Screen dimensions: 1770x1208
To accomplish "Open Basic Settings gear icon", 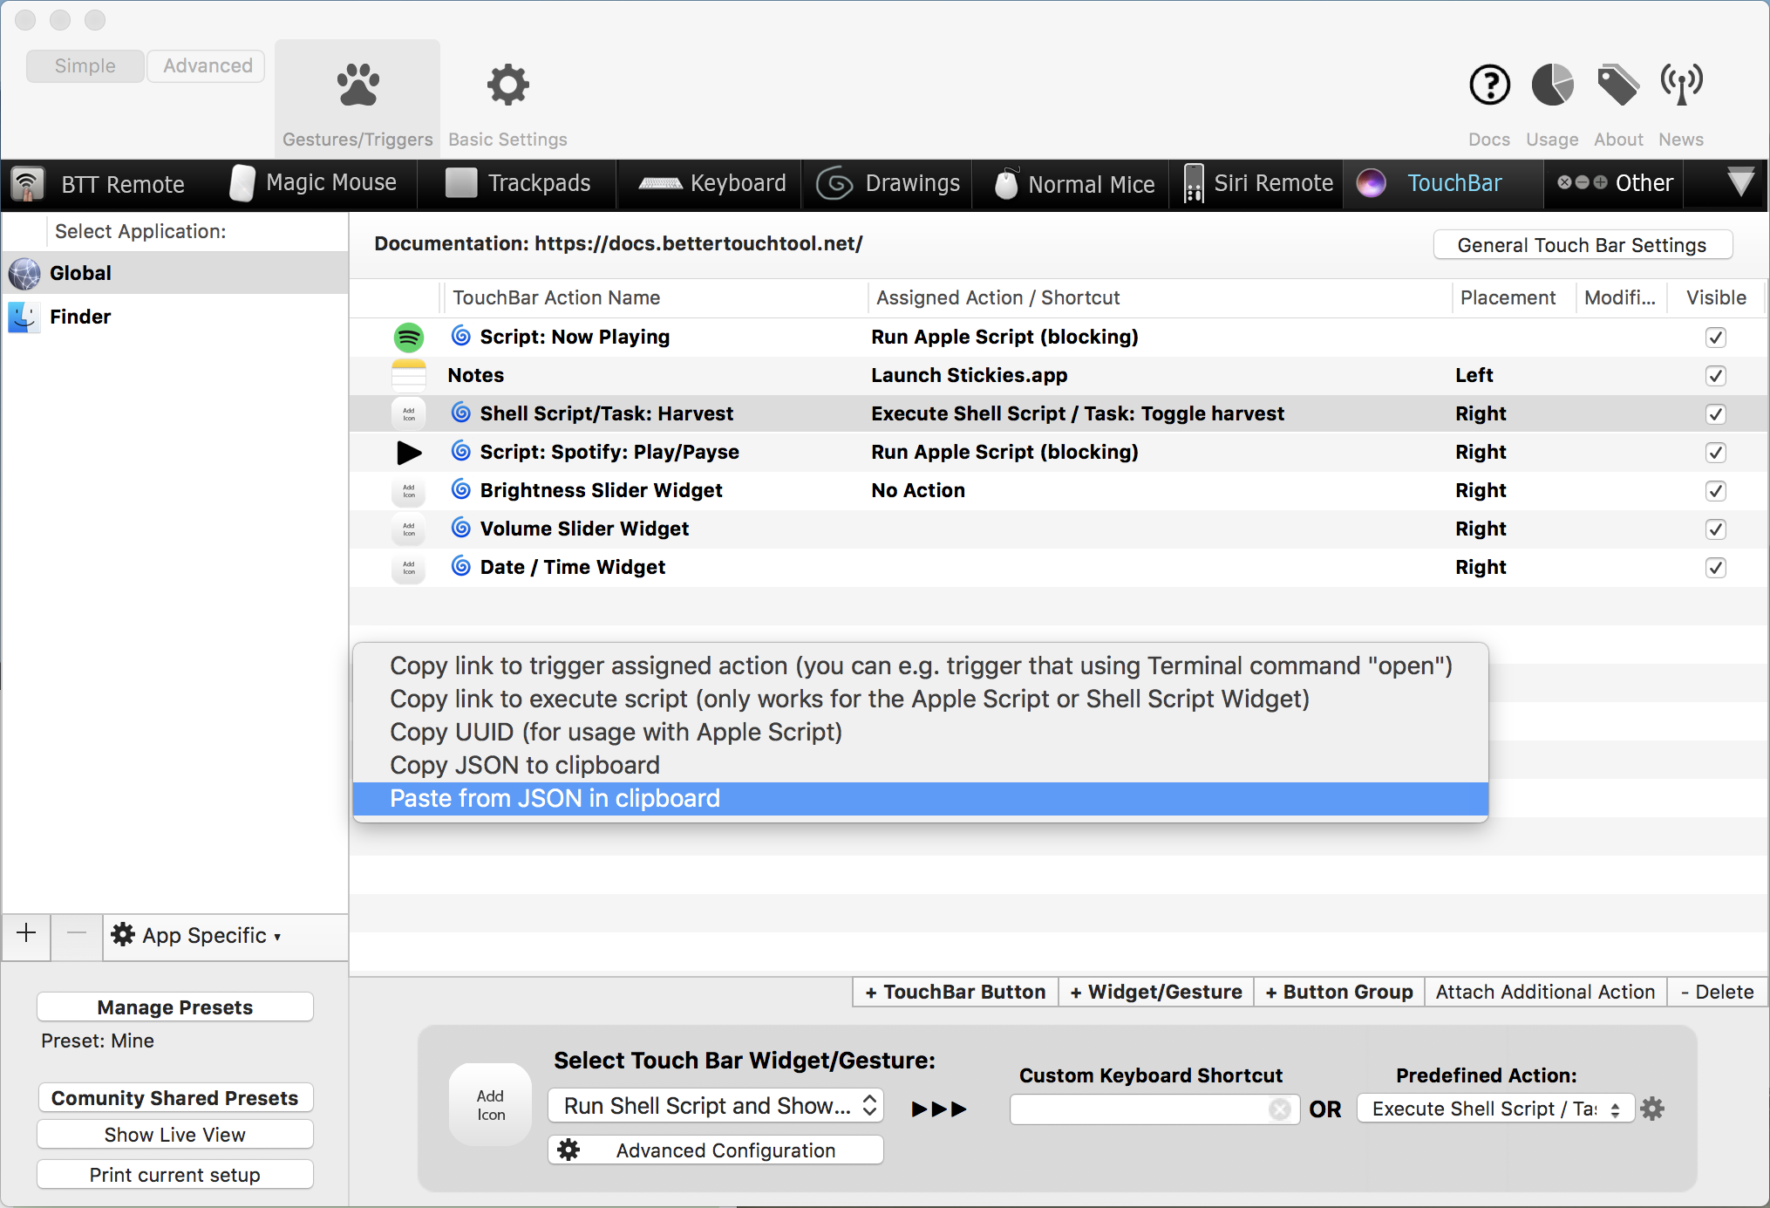I will tap(507, 85).
